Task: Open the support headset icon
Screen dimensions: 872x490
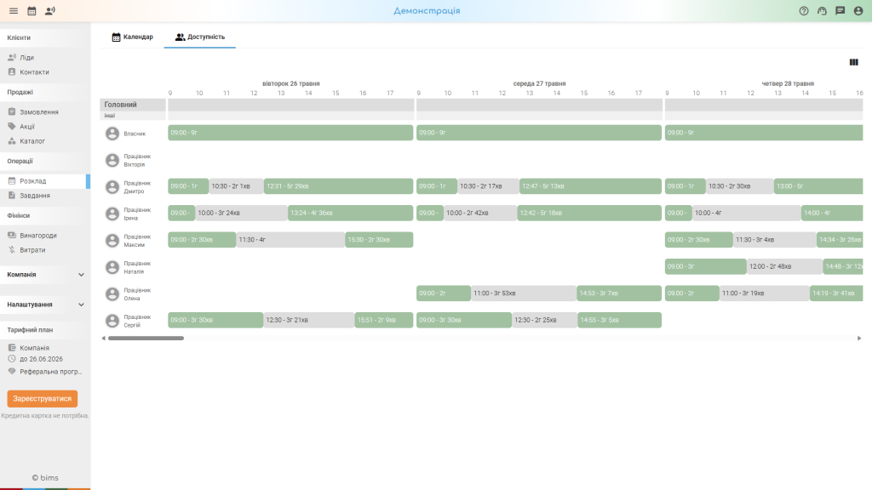Action: [x=822, y=10]
